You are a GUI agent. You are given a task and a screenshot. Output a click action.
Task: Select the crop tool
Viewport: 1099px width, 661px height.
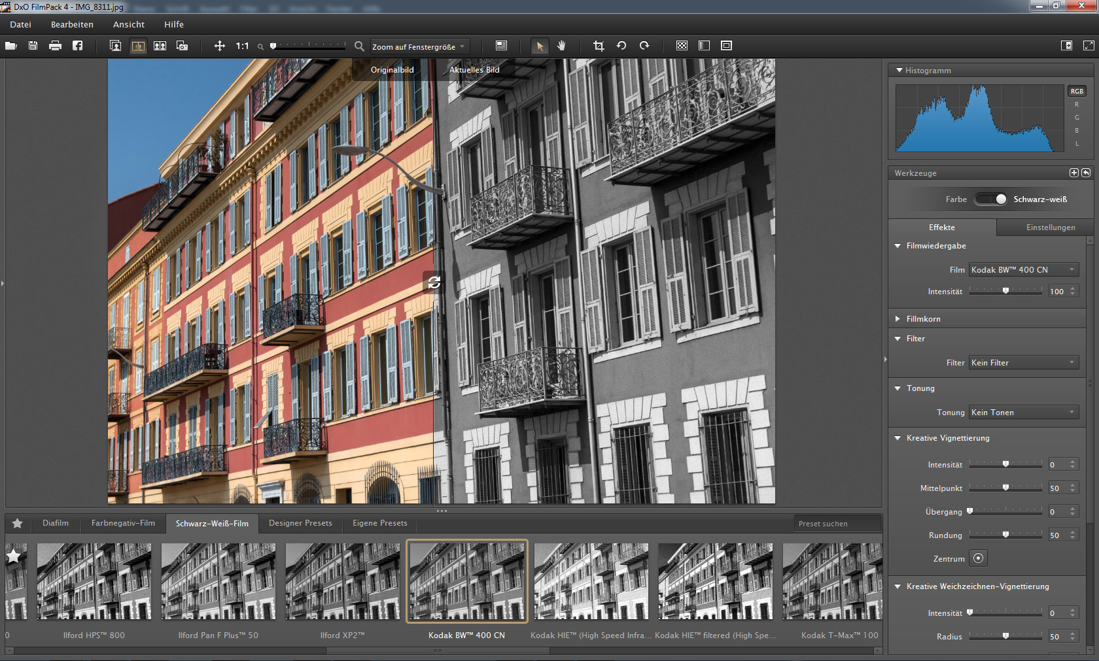click(x=598, y=46)
